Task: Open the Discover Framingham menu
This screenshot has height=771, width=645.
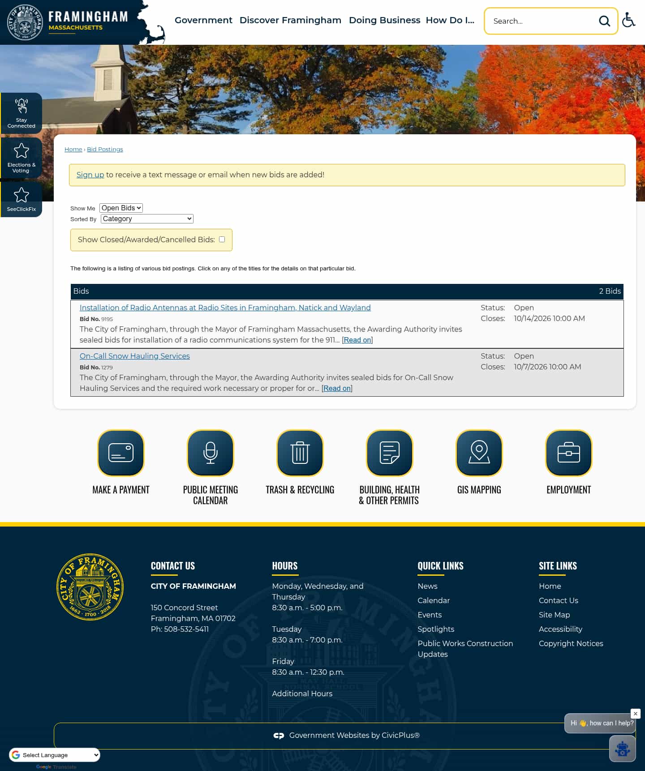Action: pyautogui.click(x=290, y=20)
